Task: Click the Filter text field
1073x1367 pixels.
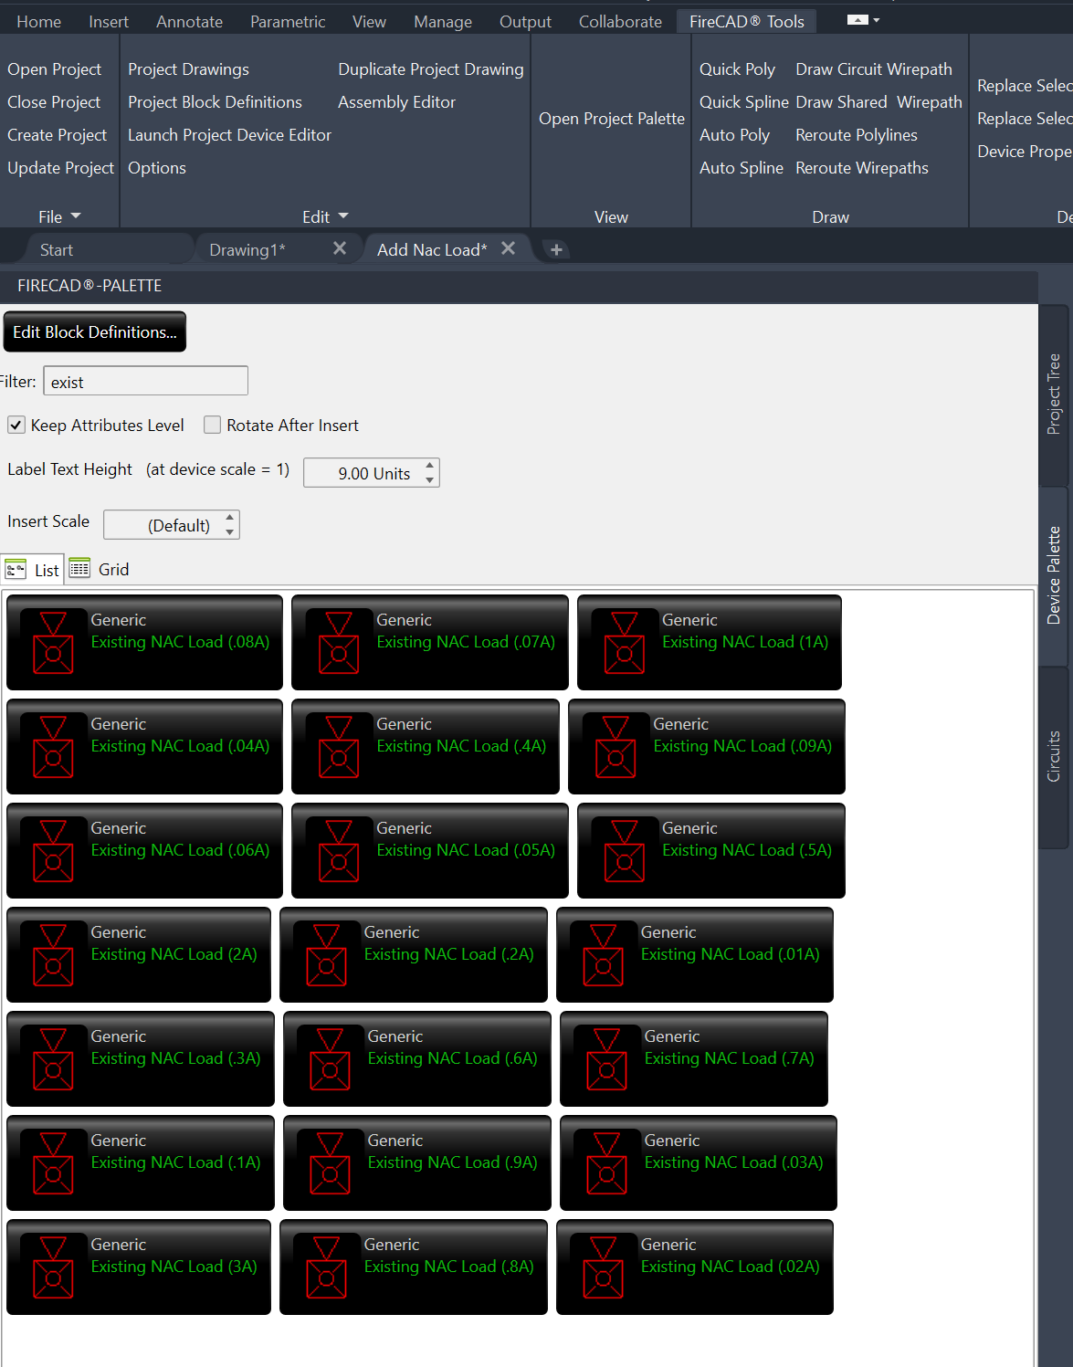Action: 146,381
